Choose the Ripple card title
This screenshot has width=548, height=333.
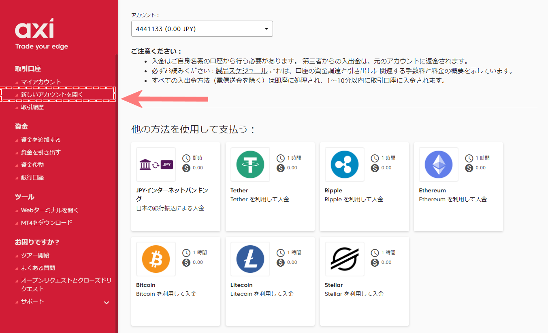point(333,190)
